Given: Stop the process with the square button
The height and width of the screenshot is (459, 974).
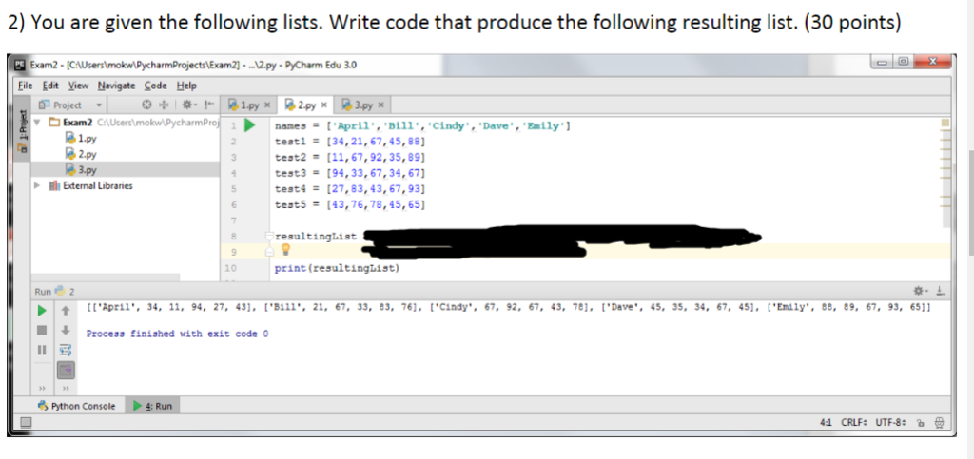Looking at the screenshot, I should (43, 330).
